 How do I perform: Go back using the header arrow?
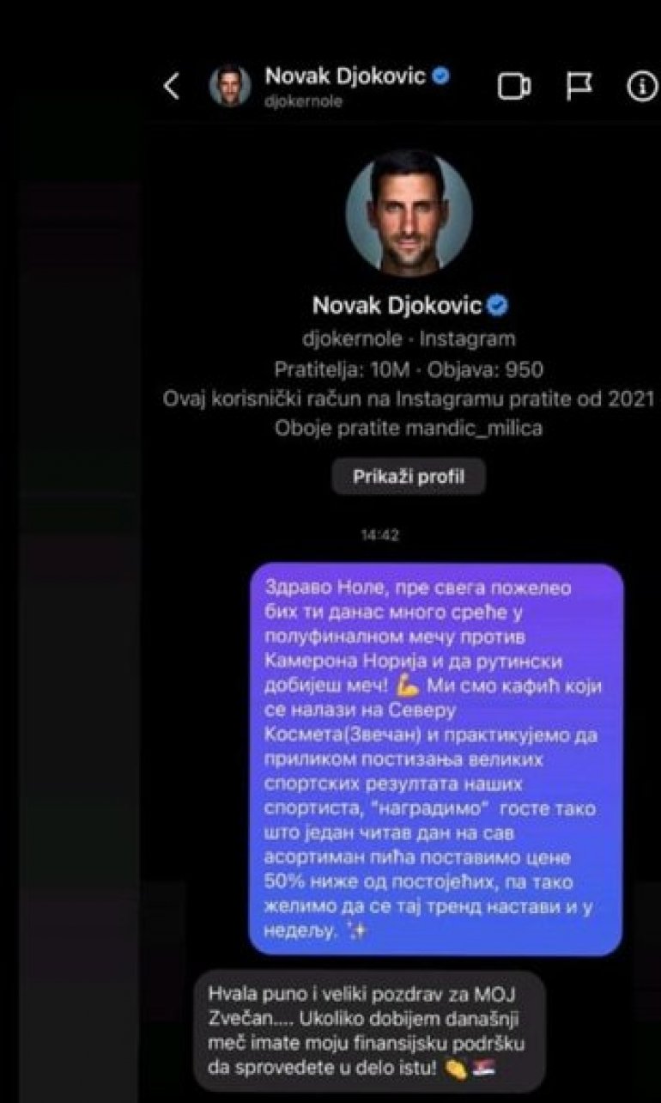tap(173, 86)
